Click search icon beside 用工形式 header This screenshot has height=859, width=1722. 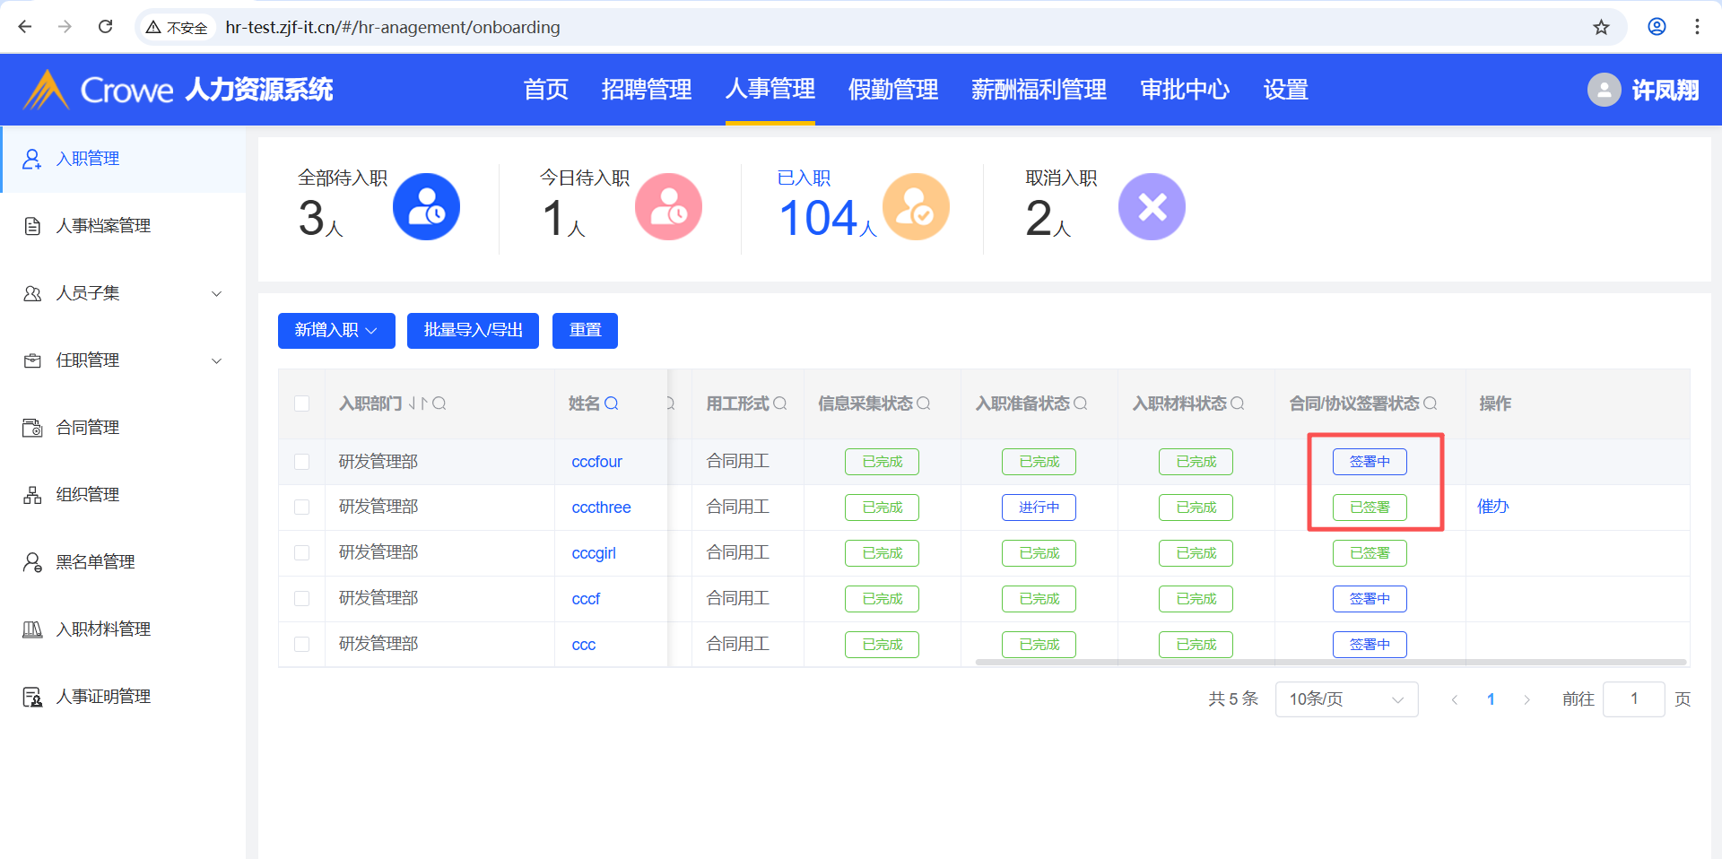click(780, 403)
